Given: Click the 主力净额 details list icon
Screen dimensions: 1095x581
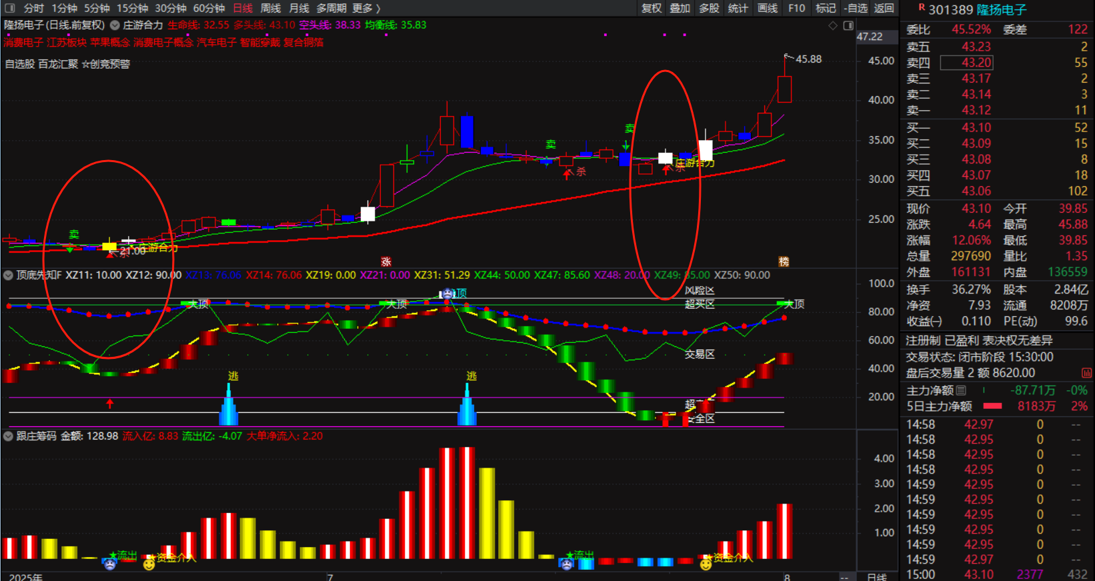Looking at the screenshot, I should tap(961, 390).
